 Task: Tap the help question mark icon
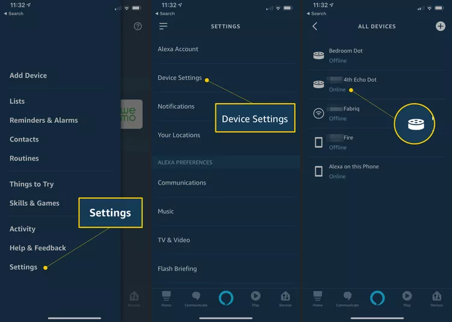138,26
